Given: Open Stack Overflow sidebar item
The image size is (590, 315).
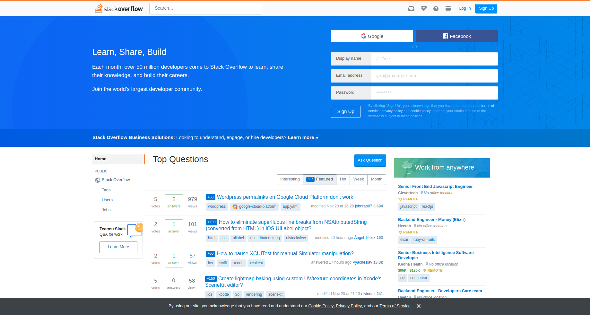Looking at the screenshot, I should pos(116,180).
